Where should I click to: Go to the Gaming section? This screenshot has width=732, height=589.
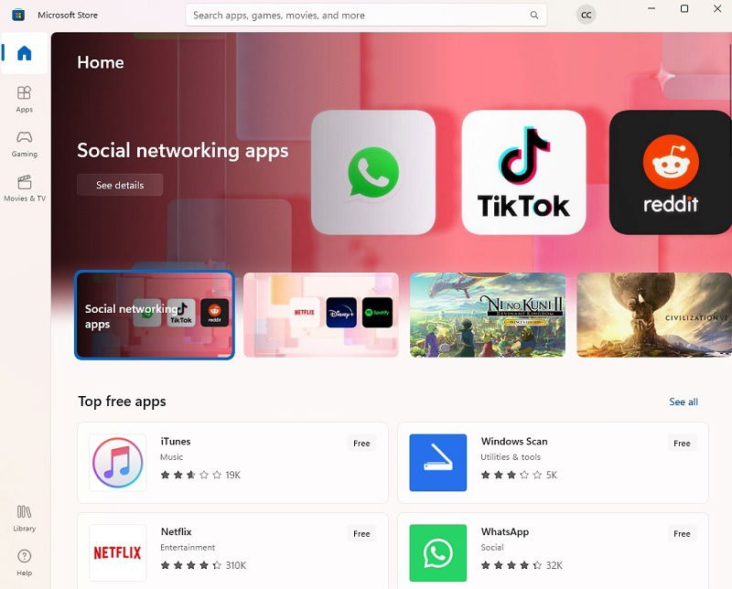(x=25, y=144)
